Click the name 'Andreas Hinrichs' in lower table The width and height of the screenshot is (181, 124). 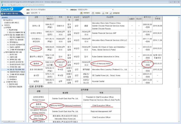click(x=38, y=113)
